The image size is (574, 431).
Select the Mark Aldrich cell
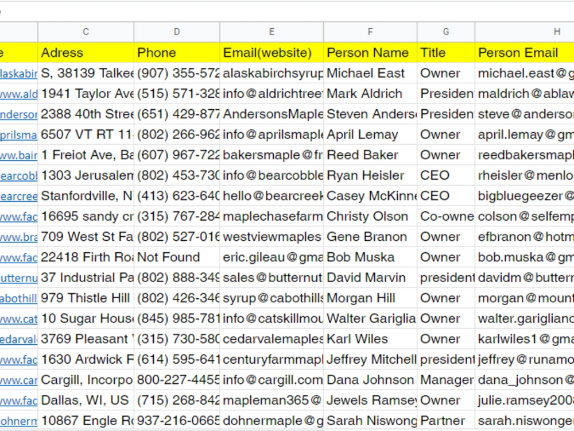point(370,94)
